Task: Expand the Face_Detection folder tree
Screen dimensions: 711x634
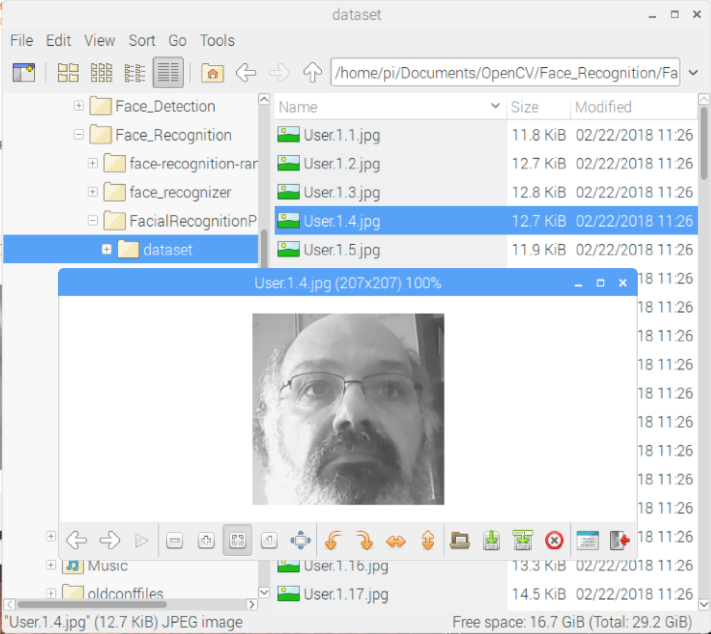Action: [x=79, y=106]
